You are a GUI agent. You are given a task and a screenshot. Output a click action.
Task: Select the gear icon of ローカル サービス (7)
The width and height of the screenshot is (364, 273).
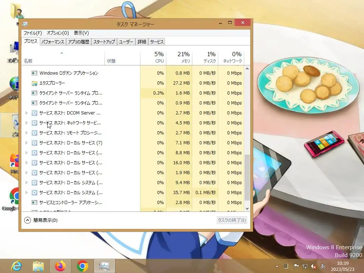(x=34, y=143)
